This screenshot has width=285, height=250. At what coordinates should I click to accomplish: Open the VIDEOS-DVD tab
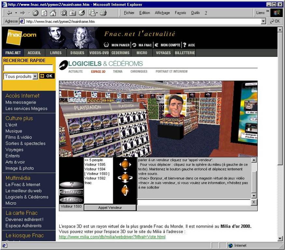pyautogui.click(x=99, y=53)
